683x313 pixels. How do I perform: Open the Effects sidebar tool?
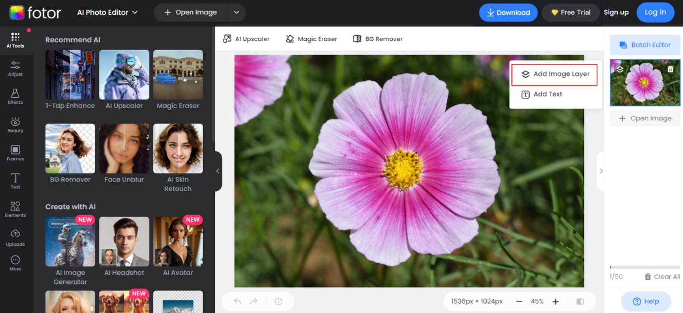[x=15, y=96]
